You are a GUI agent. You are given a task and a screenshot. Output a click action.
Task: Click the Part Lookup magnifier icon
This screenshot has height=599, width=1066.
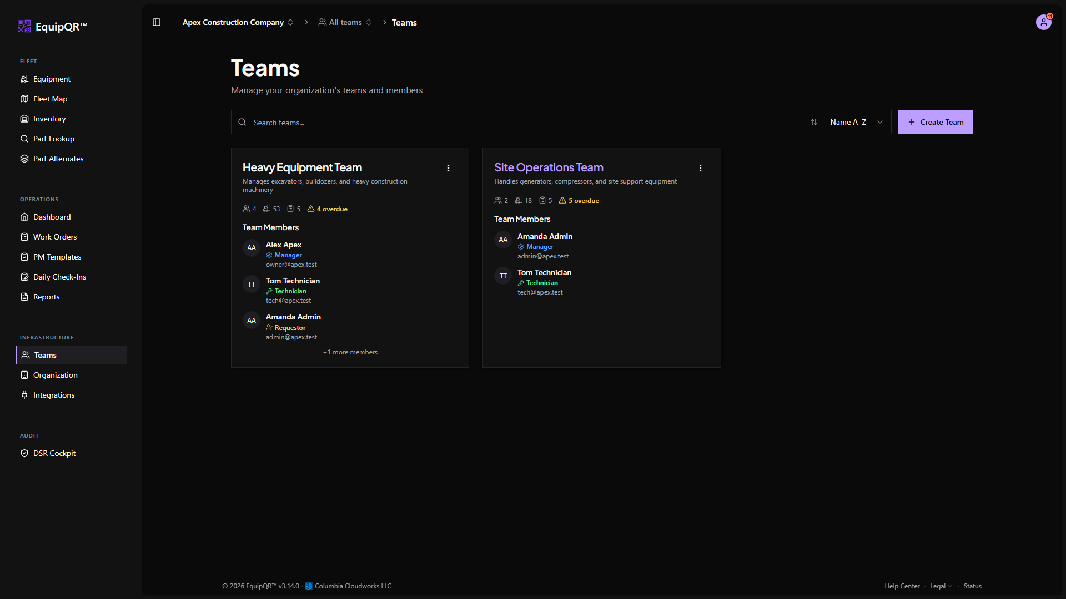click(24, 139)
